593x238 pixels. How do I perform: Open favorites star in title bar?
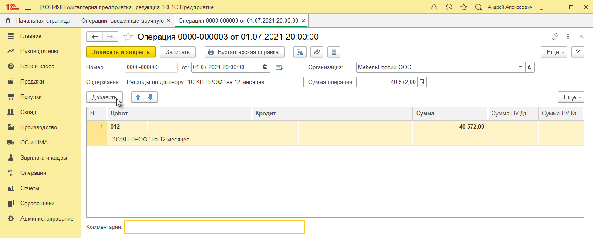(464, 7)
